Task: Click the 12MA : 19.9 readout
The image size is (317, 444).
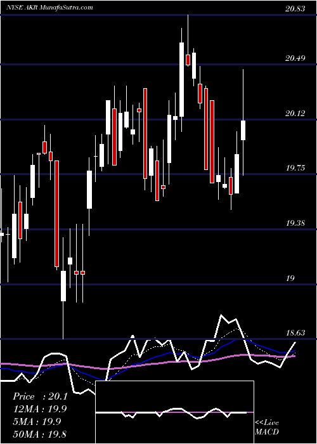Action: pos(40,409)
